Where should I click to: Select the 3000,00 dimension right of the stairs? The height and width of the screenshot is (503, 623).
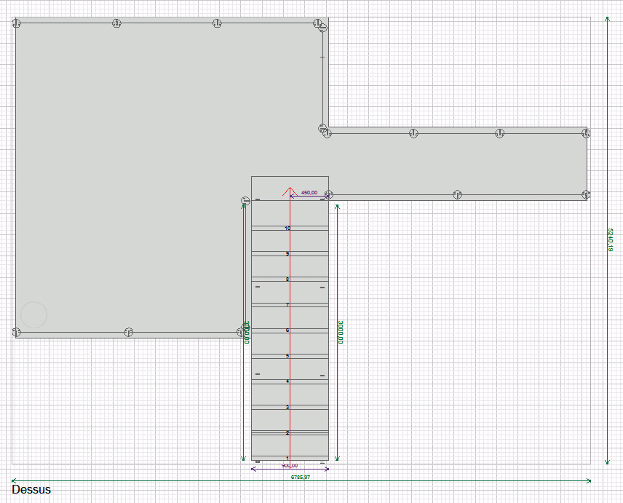pos(340,332)
